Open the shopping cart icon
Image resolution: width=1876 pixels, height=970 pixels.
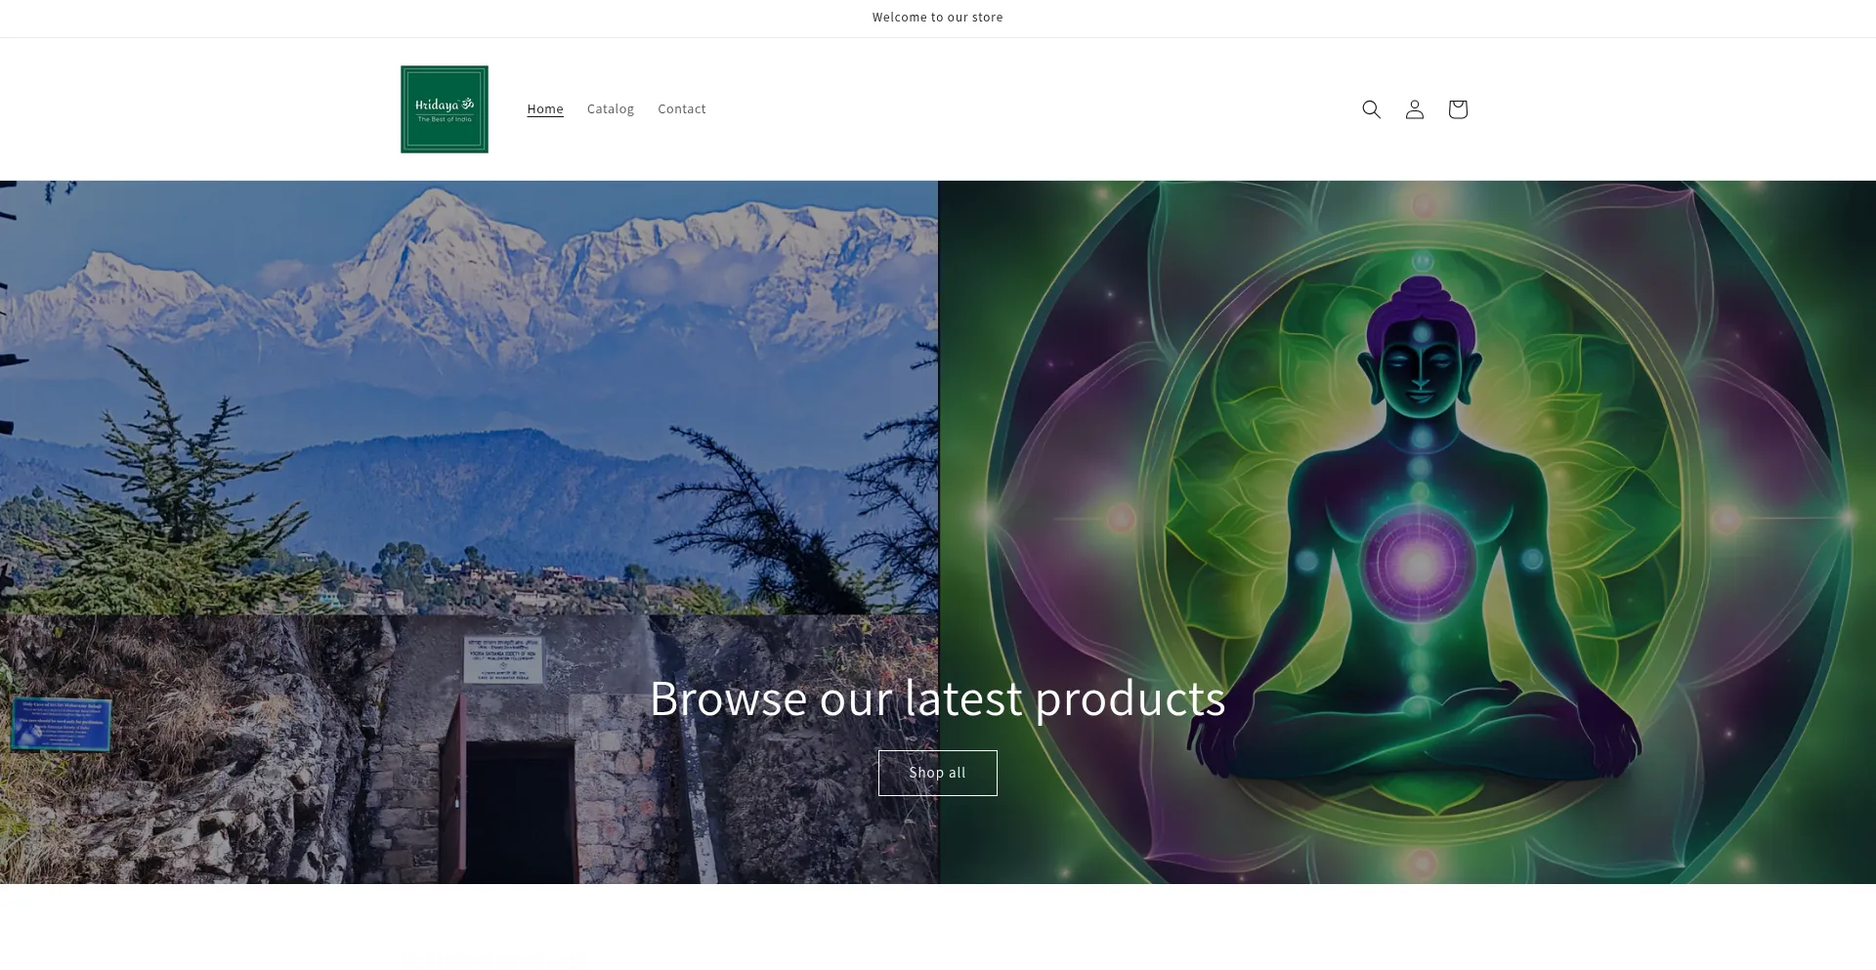1457,109
